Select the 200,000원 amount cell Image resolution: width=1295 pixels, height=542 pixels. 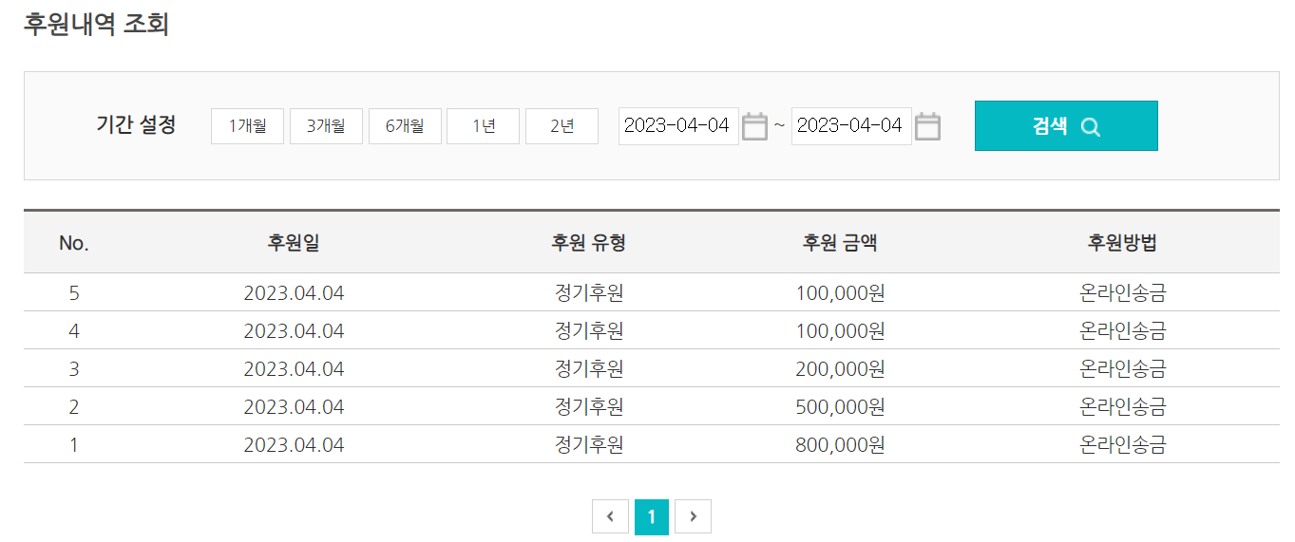(x=841, y=368)
